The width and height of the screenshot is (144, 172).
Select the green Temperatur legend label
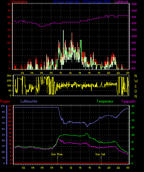pos(105,101)
